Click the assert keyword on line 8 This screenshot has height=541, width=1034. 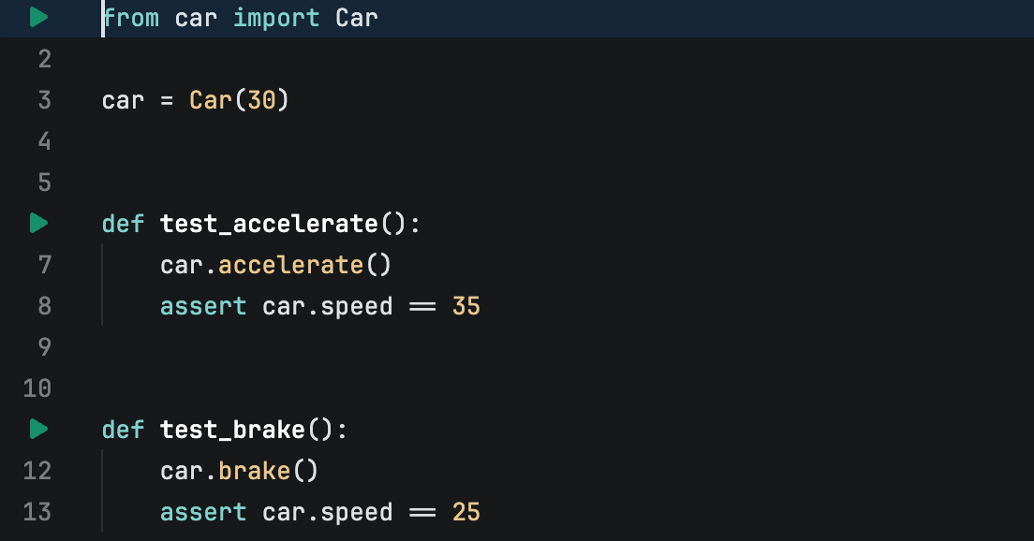[x=202, y=305]
